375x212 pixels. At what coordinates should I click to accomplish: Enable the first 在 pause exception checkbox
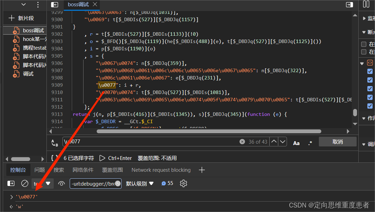click(364, 44)
